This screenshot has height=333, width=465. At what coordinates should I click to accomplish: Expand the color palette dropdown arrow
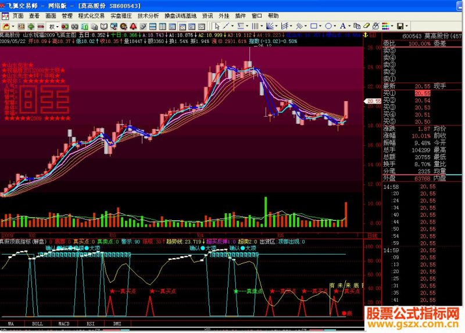point(392,26)
